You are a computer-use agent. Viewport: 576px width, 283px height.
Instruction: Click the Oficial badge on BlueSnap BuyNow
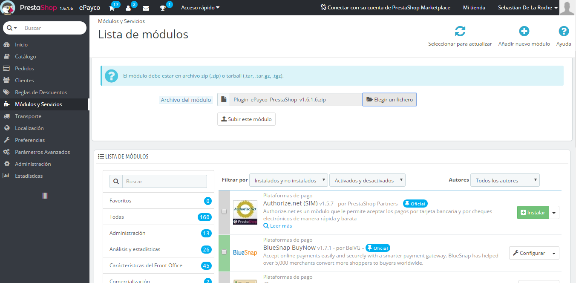tap(378, 248)
